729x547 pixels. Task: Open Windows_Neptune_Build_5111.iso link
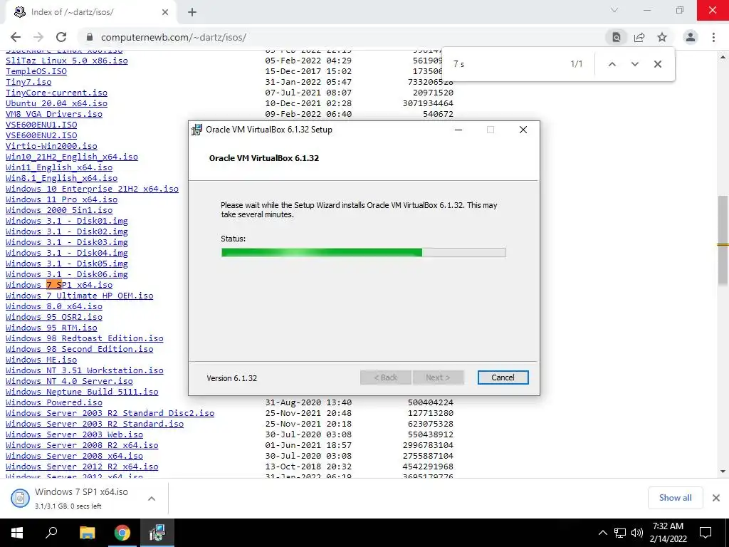click(x=82, y=392)
